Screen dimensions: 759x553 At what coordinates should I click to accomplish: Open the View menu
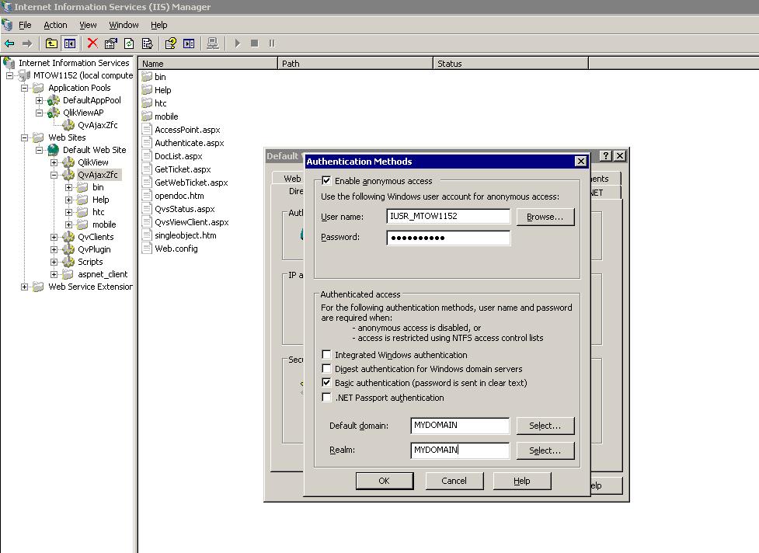tap(88, 25)
